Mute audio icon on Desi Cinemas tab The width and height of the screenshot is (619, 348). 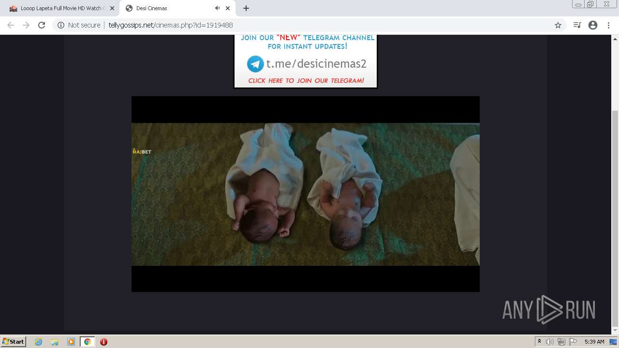pos(217,8)
